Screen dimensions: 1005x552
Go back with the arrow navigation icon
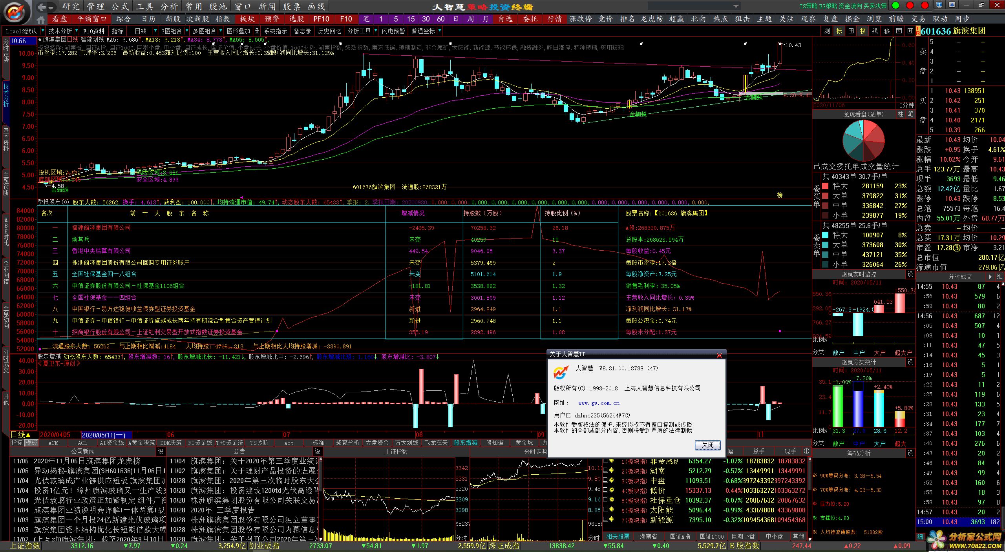[x=42, y=7]
